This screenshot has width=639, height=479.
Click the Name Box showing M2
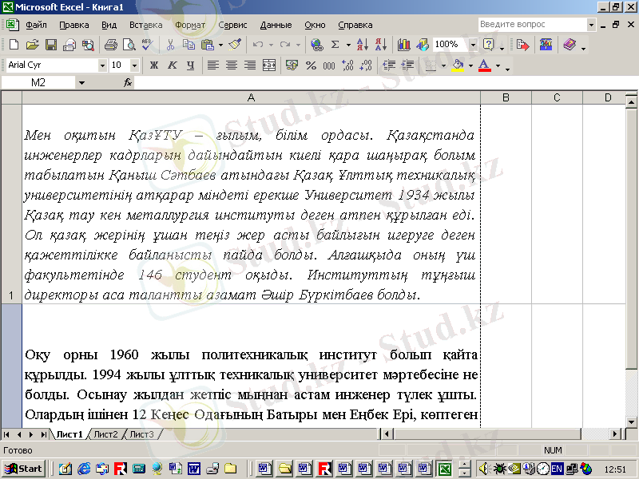(38, 82)
